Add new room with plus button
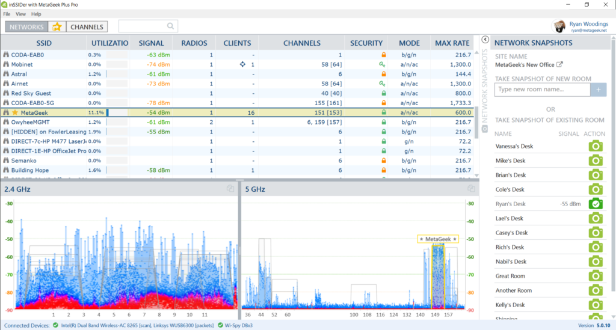Image resolution: width=616 pixels, height=330 pixels. coord(599,90)
